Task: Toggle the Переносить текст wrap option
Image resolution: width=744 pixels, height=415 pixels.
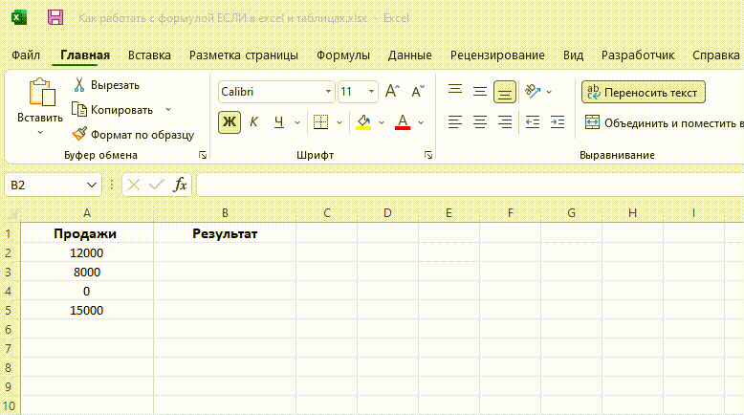Action: 644,92
